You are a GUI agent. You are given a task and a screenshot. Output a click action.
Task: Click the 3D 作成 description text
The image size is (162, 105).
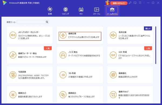80,77
